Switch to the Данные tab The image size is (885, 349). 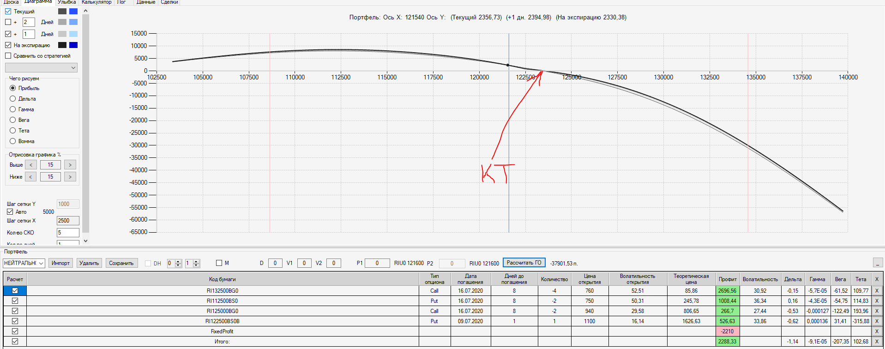[146, 2]
